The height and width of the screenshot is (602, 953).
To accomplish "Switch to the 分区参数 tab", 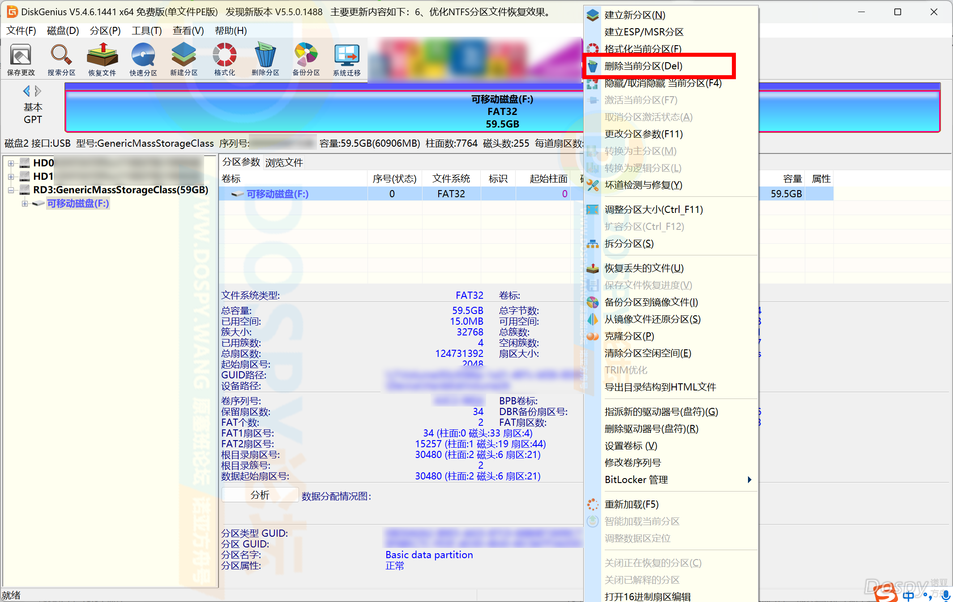I will pyautogui.click(x=241, y=162).
